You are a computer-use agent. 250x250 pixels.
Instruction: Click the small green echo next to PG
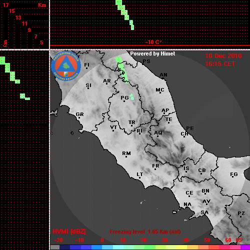coord(132,97)
